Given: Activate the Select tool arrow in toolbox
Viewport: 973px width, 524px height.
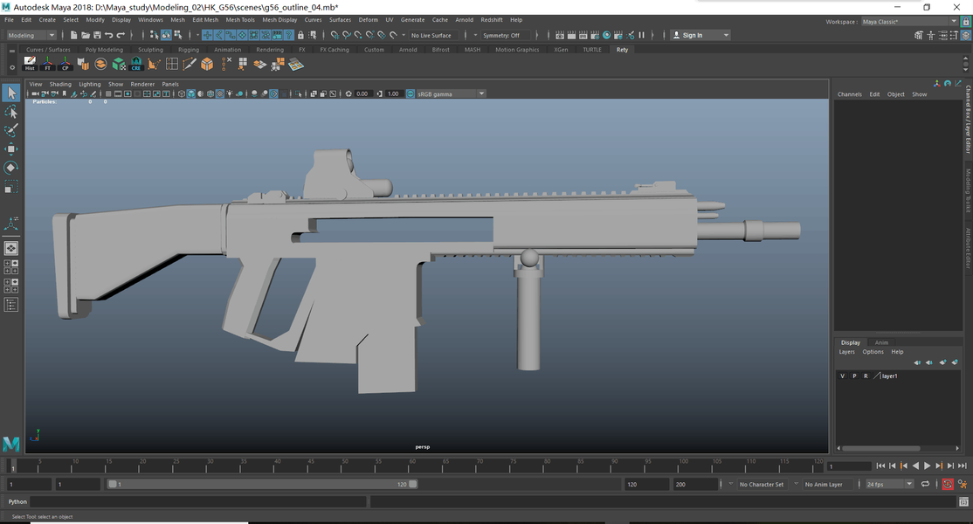Looking at the screenshot, I should pyautogui.click(x=11, y=93).
